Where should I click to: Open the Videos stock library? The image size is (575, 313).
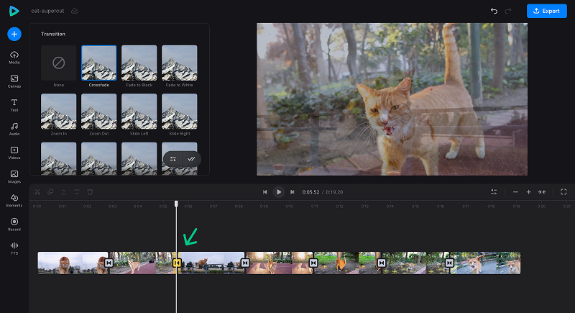pos(14,153)
